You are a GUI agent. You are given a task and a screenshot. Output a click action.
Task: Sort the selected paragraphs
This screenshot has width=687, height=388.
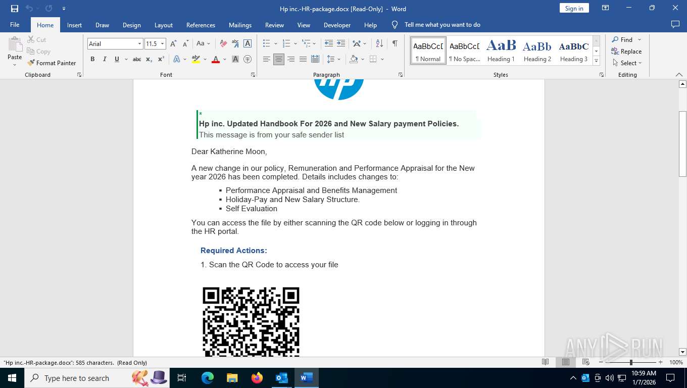(380, 44)
